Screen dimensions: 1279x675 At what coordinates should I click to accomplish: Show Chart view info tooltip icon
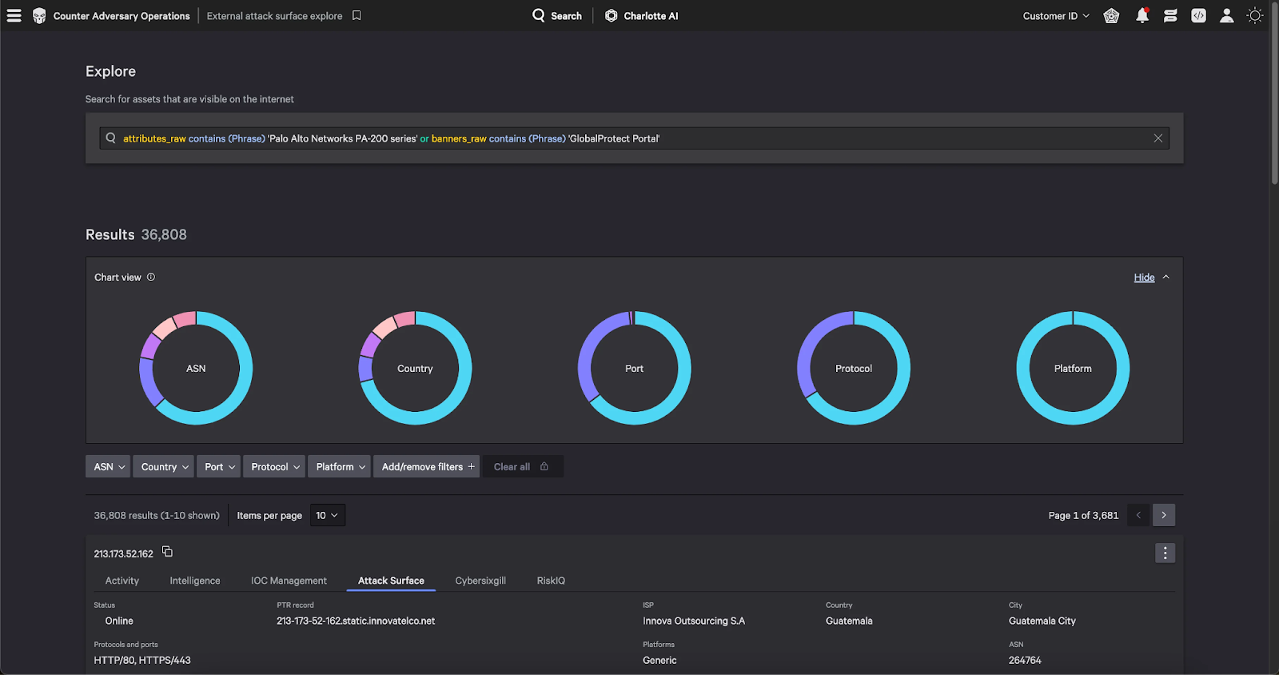(x=151, y=277)
